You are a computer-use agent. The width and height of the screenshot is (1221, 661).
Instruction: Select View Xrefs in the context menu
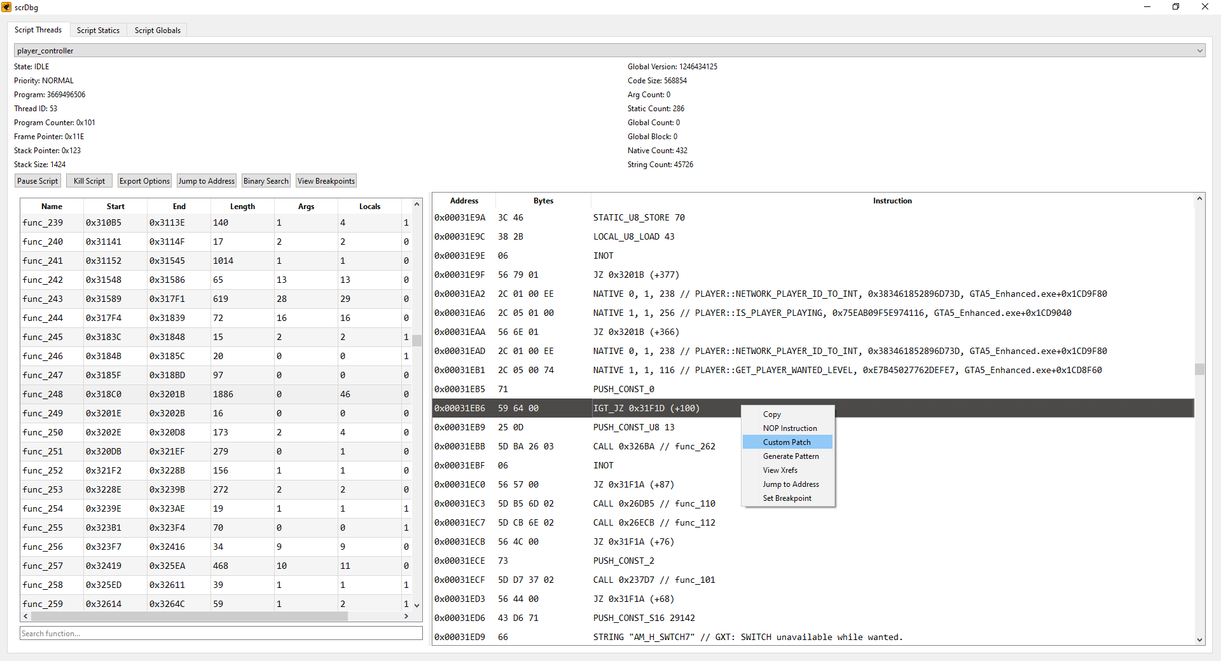pyautogui.click(x=780, y=470)
